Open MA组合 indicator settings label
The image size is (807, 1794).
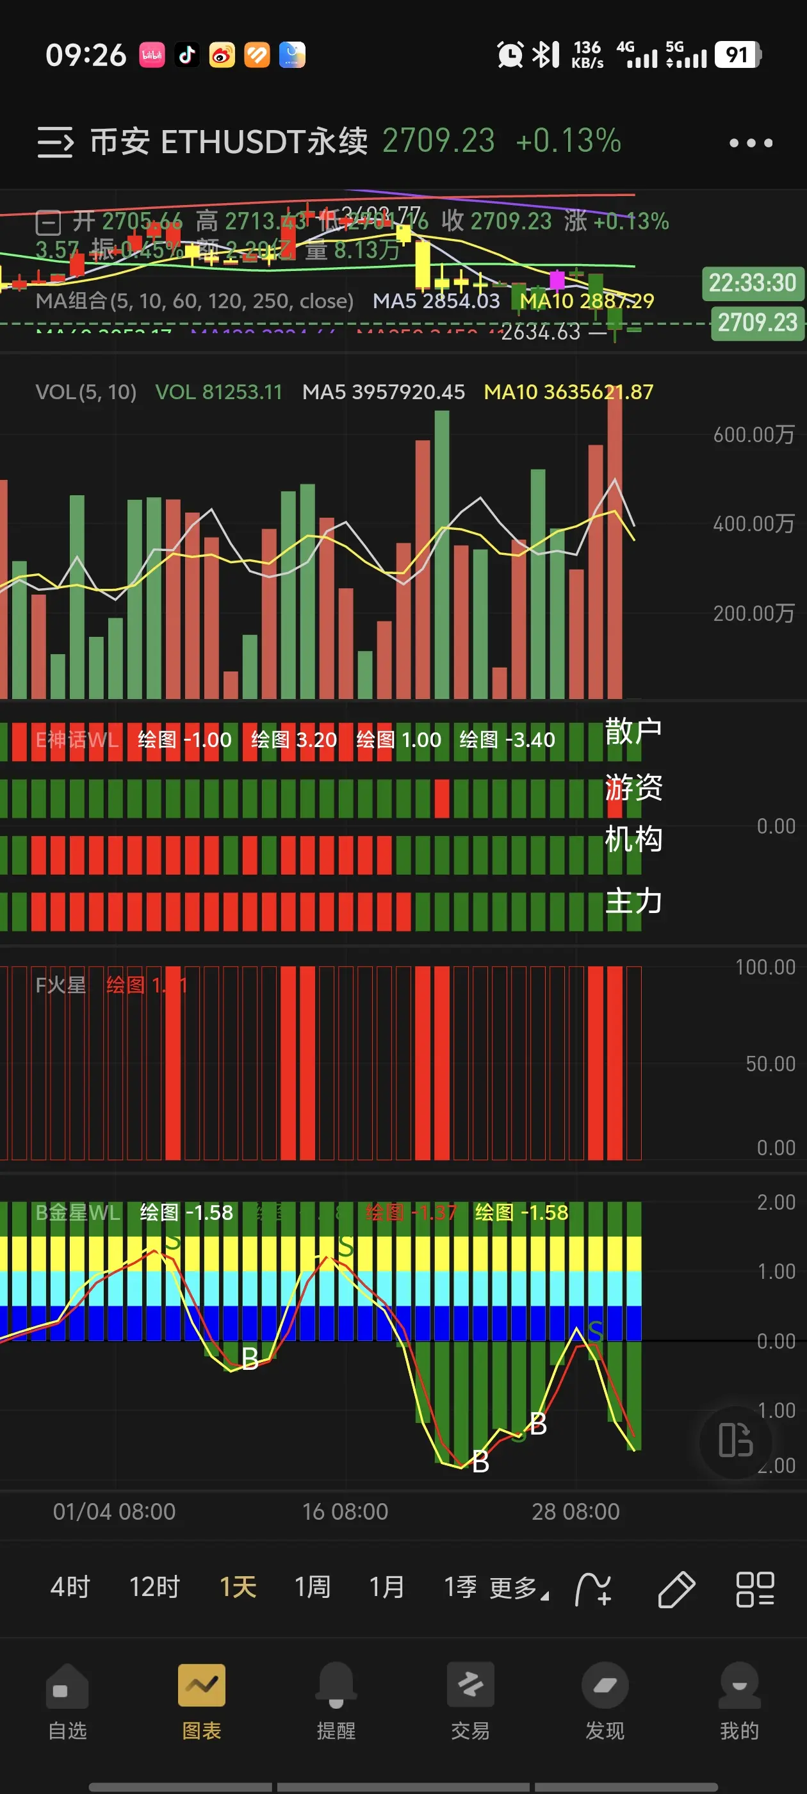pos(194,301)
